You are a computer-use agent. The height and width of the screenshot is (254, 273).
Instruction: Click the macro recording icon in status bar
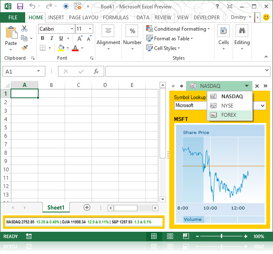[29, 236]
